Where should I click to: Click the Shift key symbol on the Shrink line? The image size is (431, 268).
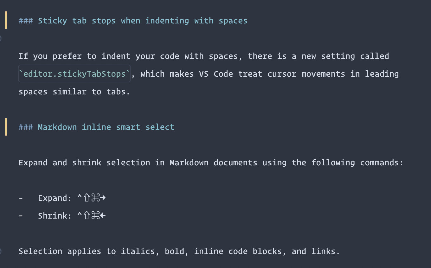pyautogui.click(x=87, y=216)
